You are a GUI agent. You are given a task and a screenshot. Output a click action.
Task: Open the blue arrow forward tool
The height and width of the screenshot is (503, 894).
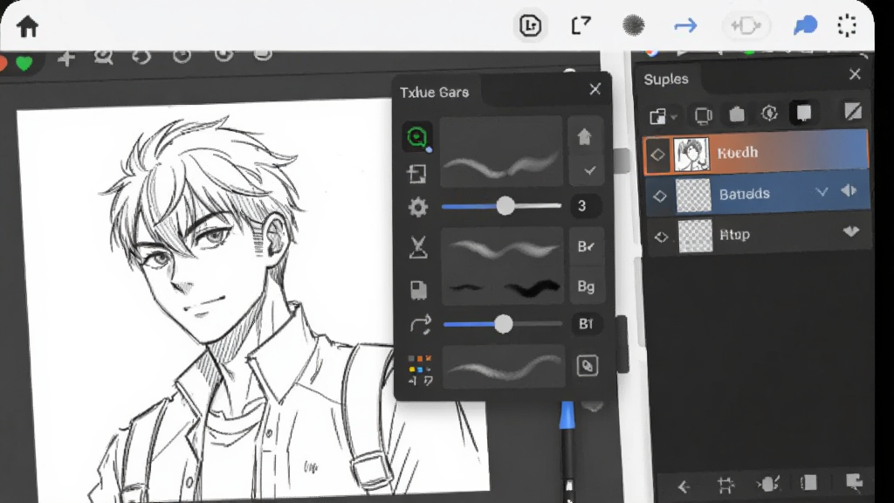[685, 25]
